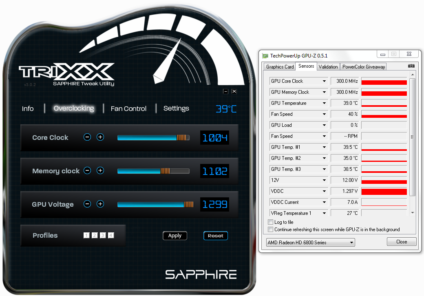The width and height of the screenshot is (424, 296).
Task: Decrease Memory clock with minus button
Action: (87, 170)
